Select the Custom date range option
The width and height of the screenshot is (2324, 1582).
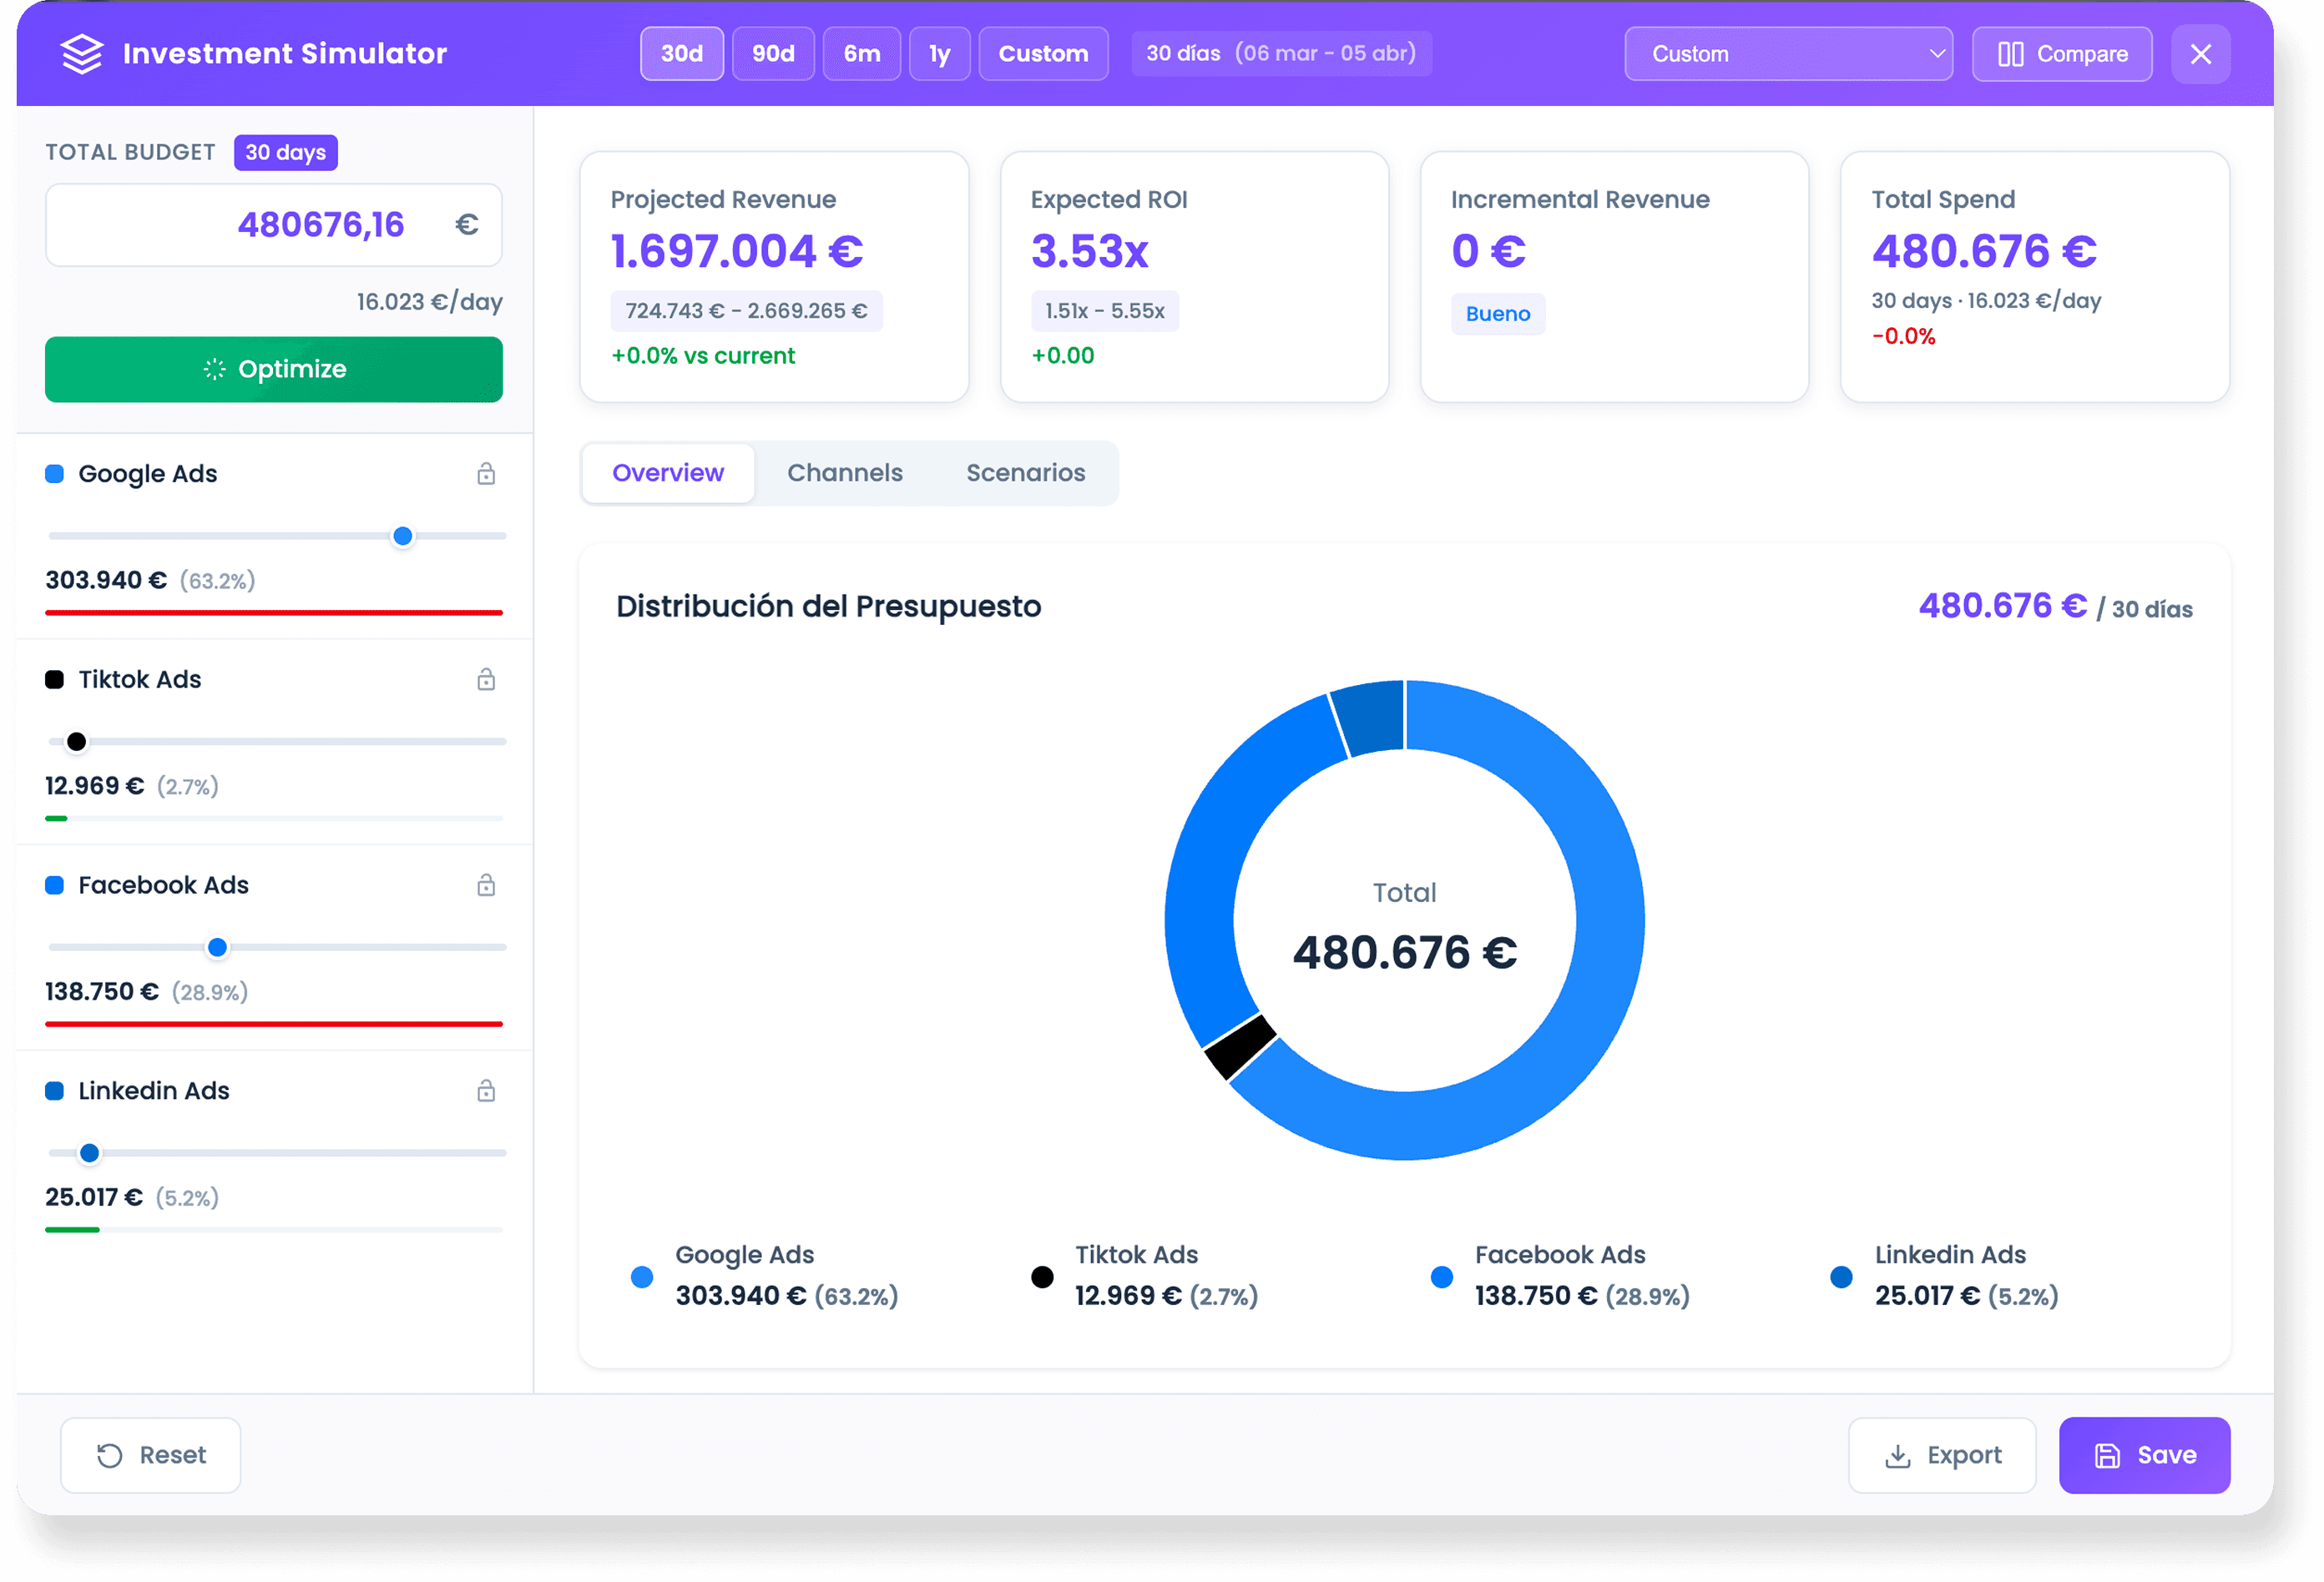coord(1042,54)
